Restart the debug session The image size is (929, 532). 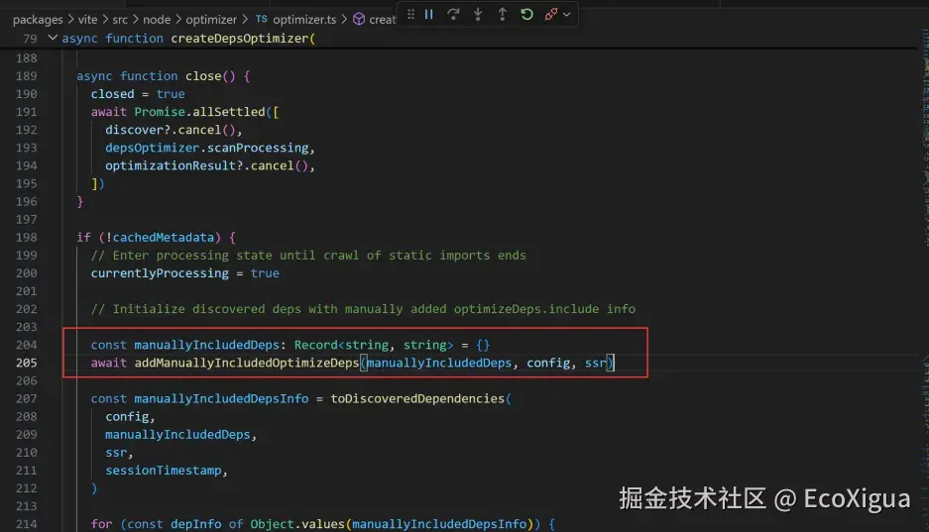click(x=526, y=14)
